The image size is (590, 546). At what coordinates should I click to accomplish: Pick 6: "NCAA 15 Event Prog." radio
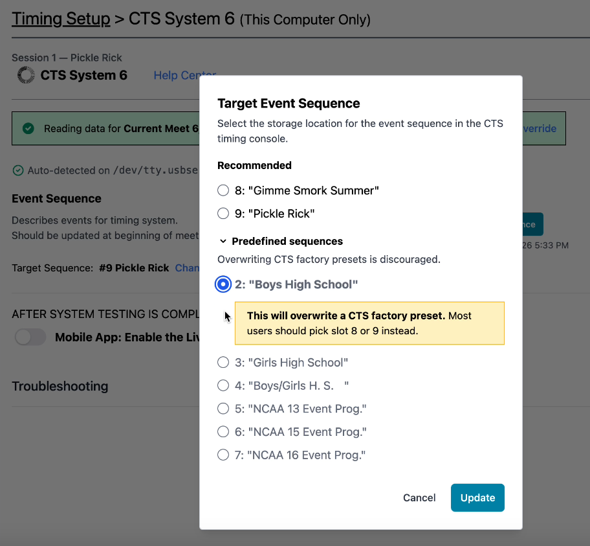(223, 431)
